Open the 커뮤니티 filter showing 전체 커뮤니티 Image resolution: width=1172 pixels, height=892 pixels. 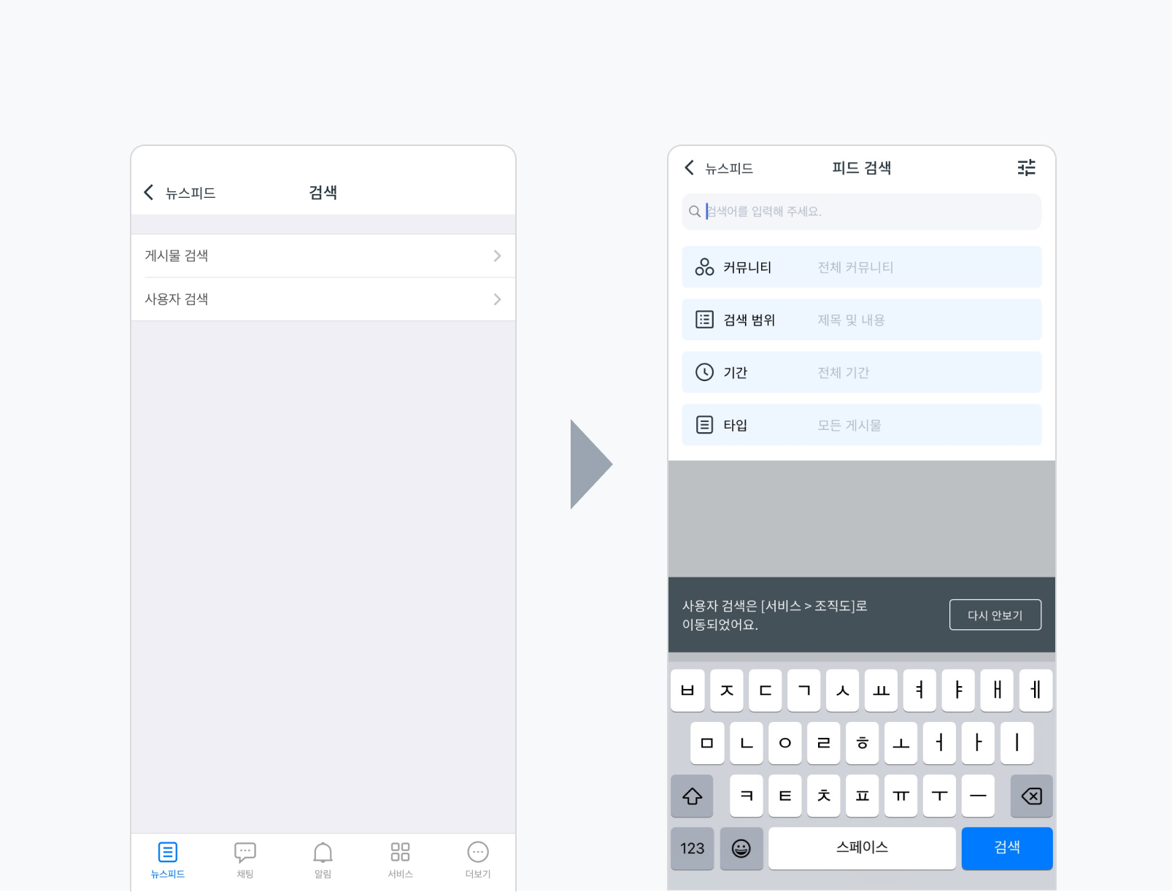(862, 267)
